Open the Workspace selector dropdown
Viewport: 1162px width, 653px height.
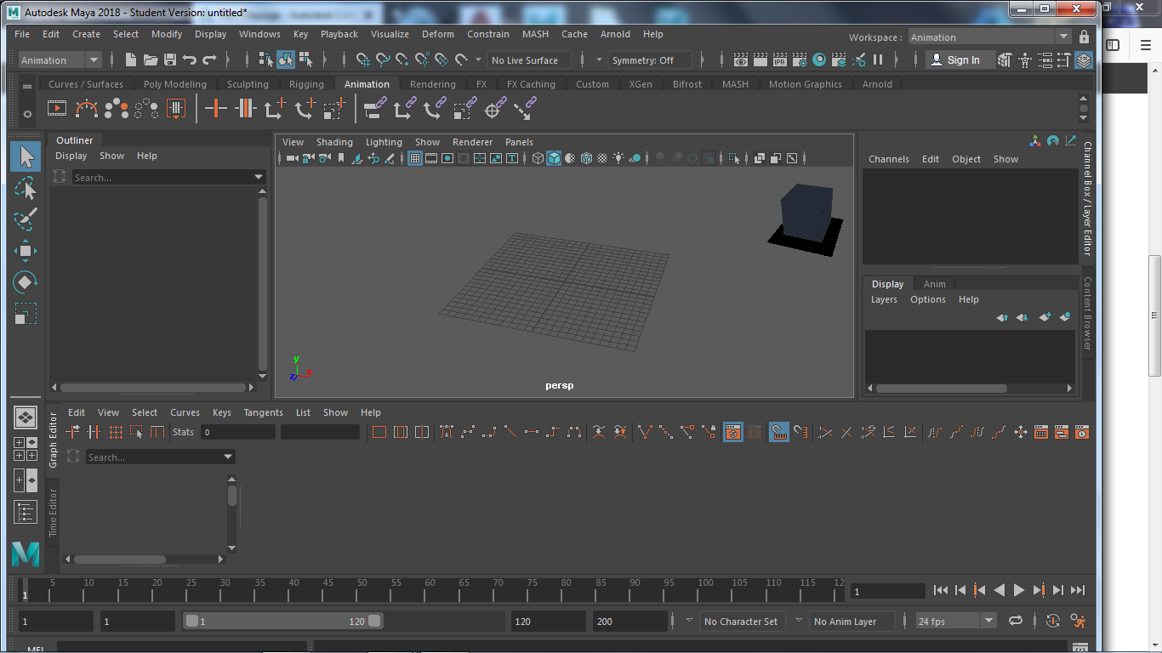(988, 37)
